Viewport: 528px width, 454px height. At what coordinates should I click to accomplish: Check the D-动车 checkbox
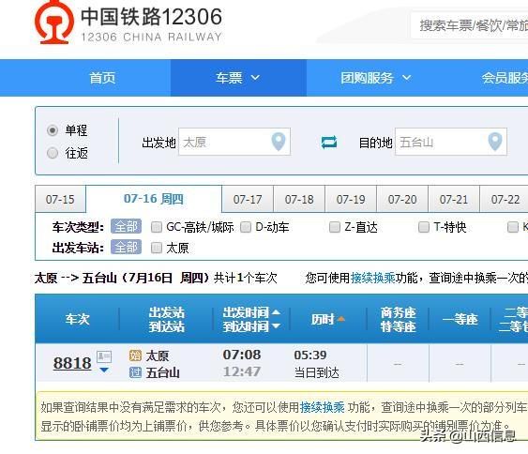pyautogui.click(x=246, y=227)
